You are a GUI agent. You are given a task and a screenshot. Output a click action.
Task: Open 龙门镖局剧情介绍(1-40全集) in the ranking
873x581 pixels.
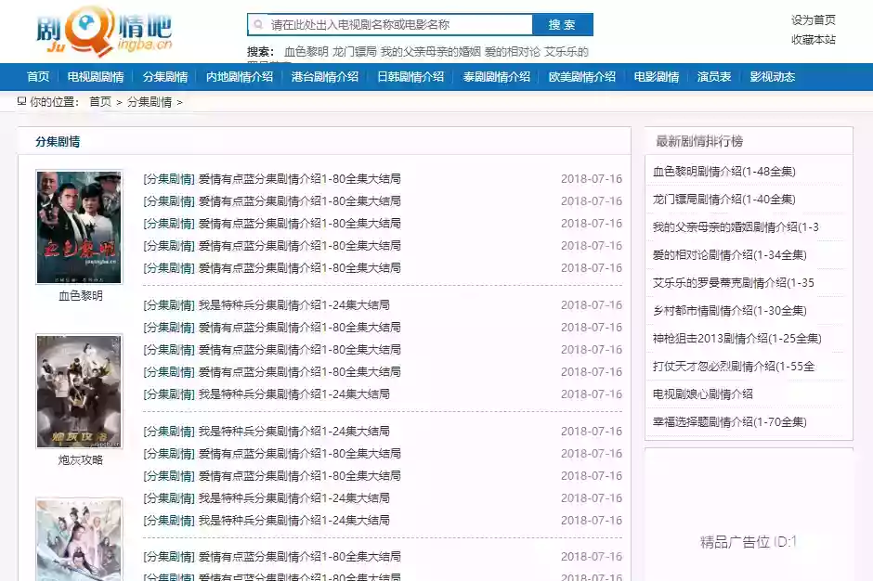coord(723,200)
